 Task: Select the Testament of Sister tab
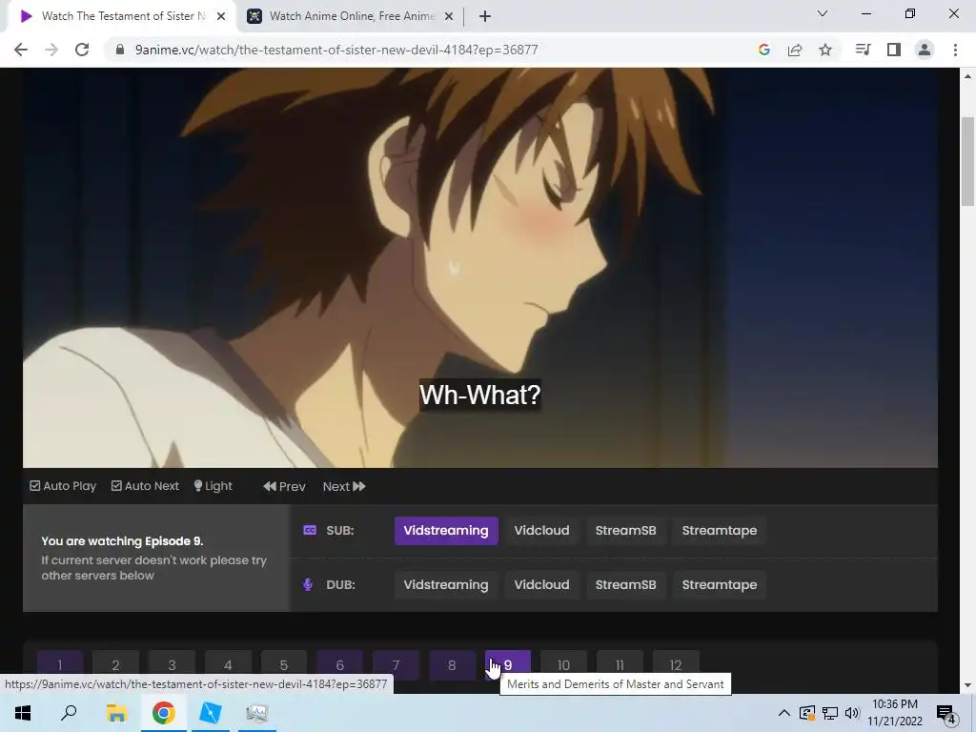point(122,16)
